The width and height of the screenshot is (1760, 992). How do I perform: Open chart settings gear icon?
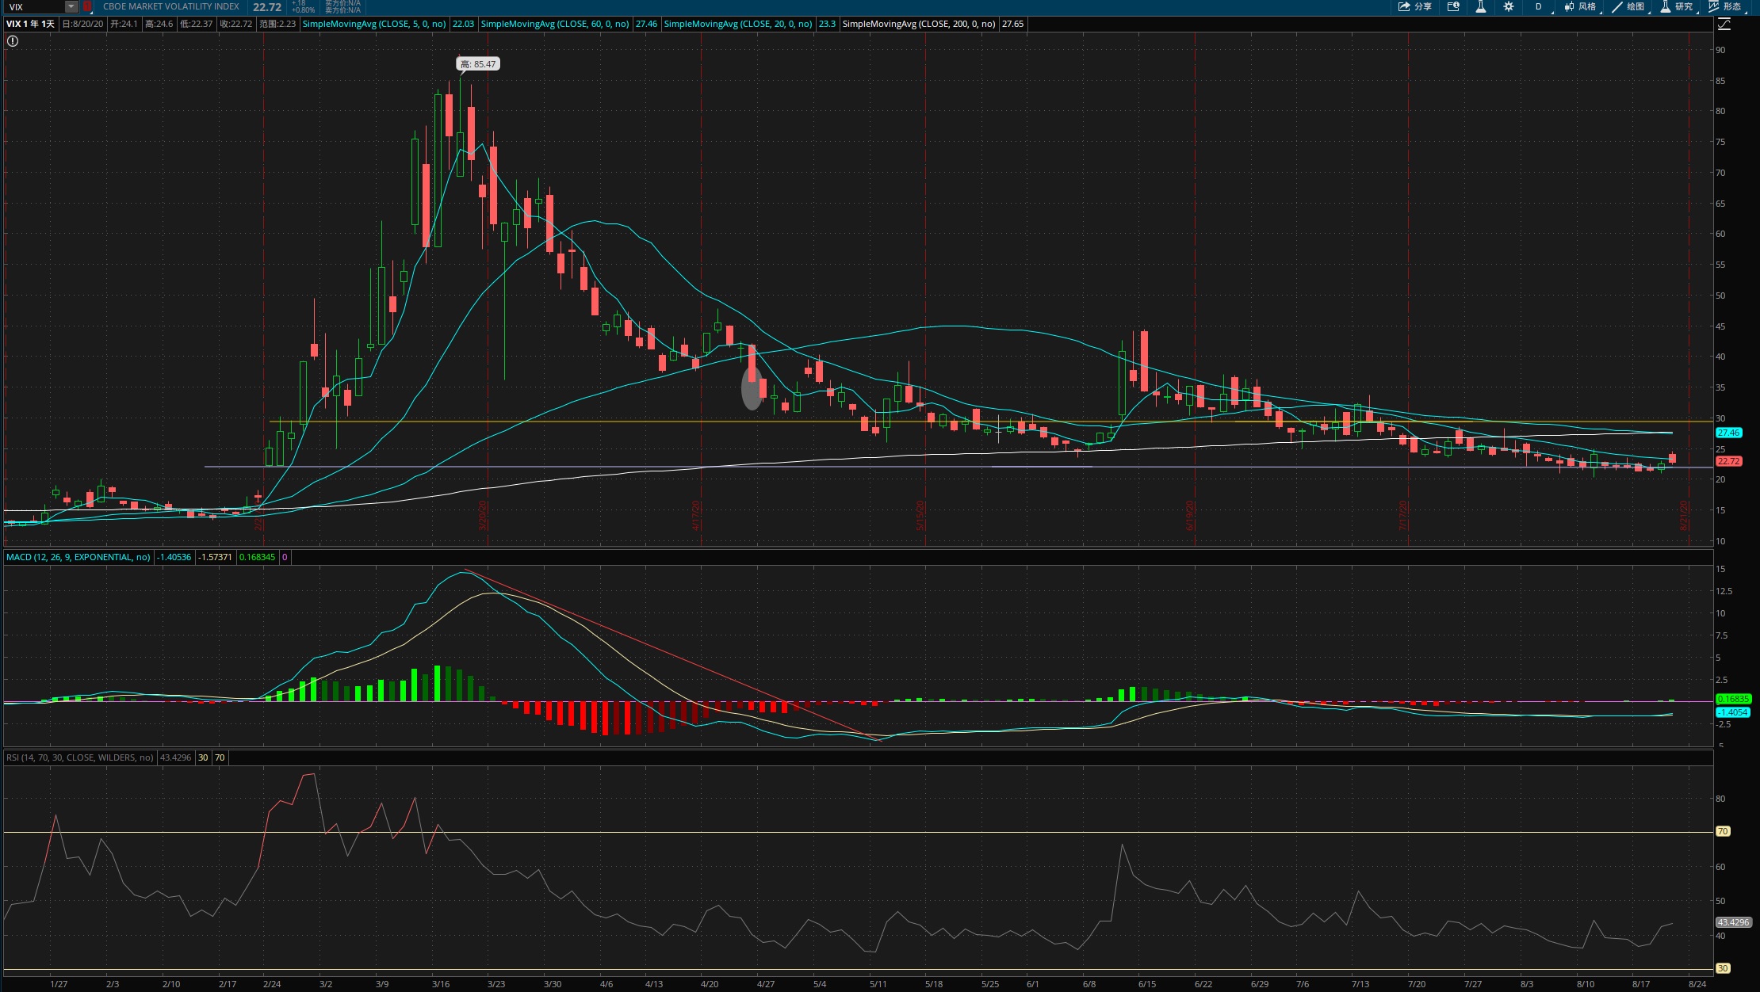click(x=1509, y=6)
